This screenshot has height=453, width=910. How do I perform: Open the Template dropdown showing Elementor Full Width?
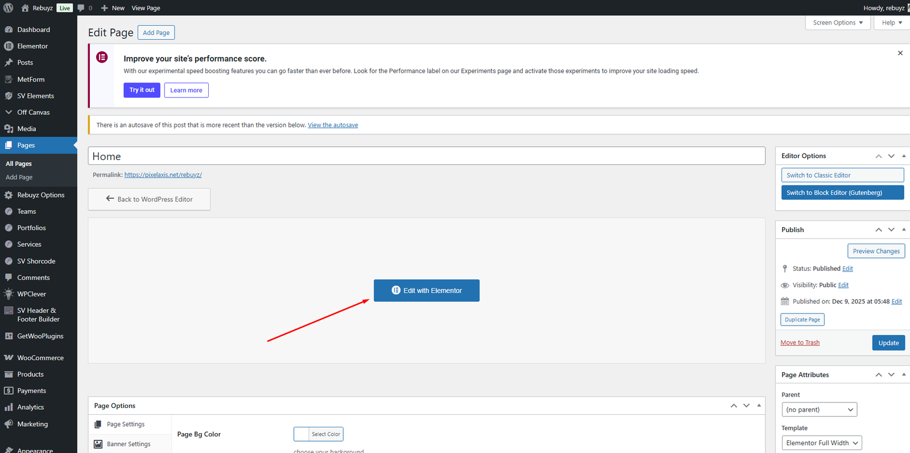[x=822, y=443]
